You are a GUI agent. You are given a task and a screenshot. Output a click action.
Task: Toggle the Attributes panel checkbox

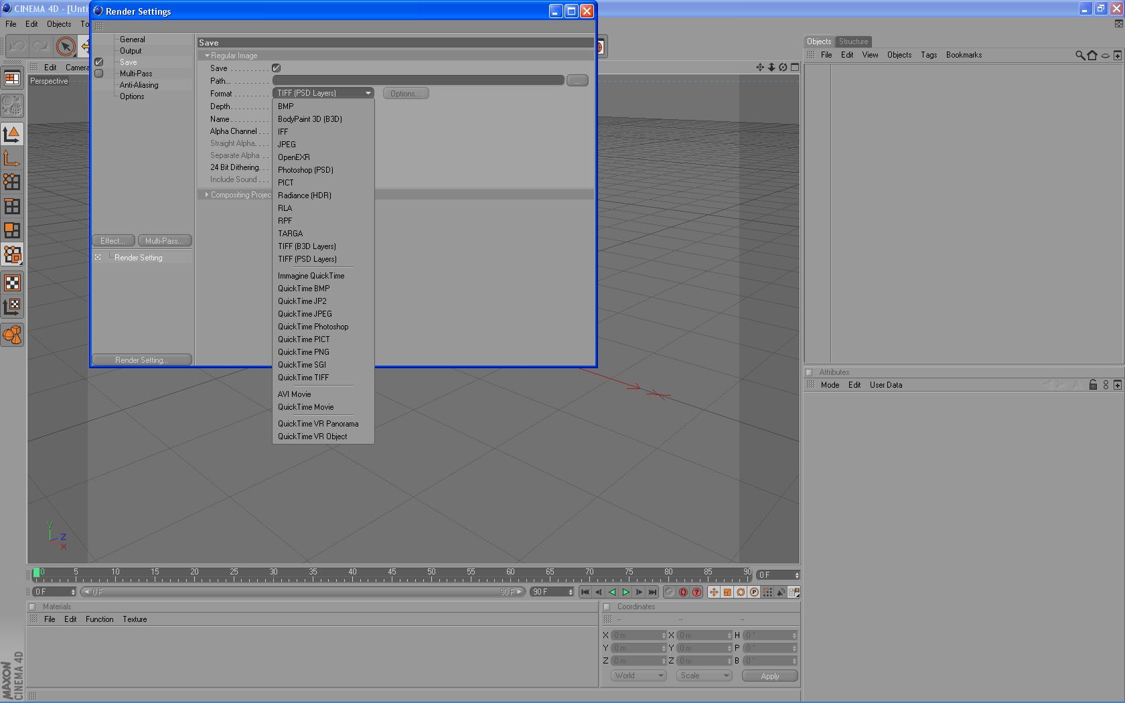[x=809, y=372]
